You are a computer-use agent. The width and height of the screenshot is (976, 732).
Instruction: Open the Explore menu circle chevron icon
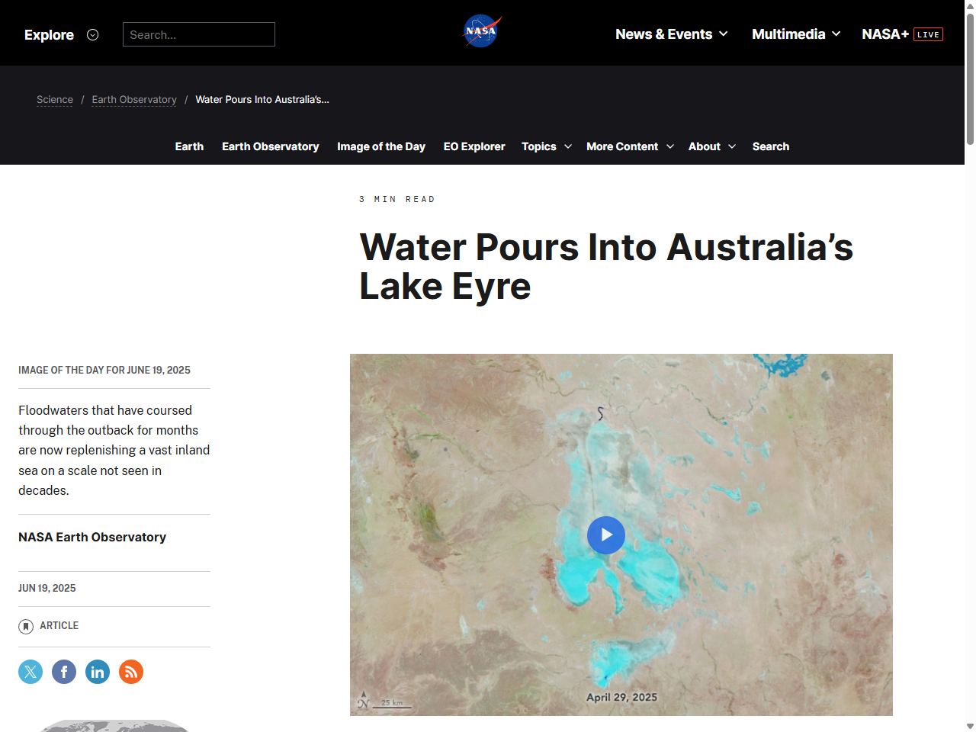pos(93,34)
